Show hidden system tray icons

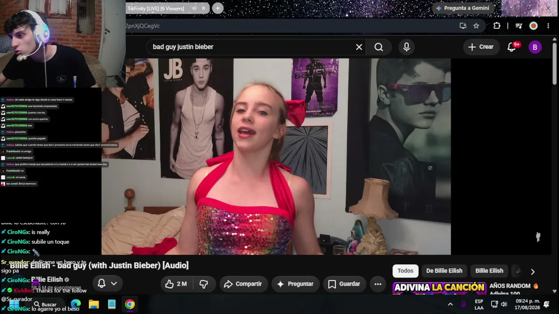(450, 304)
